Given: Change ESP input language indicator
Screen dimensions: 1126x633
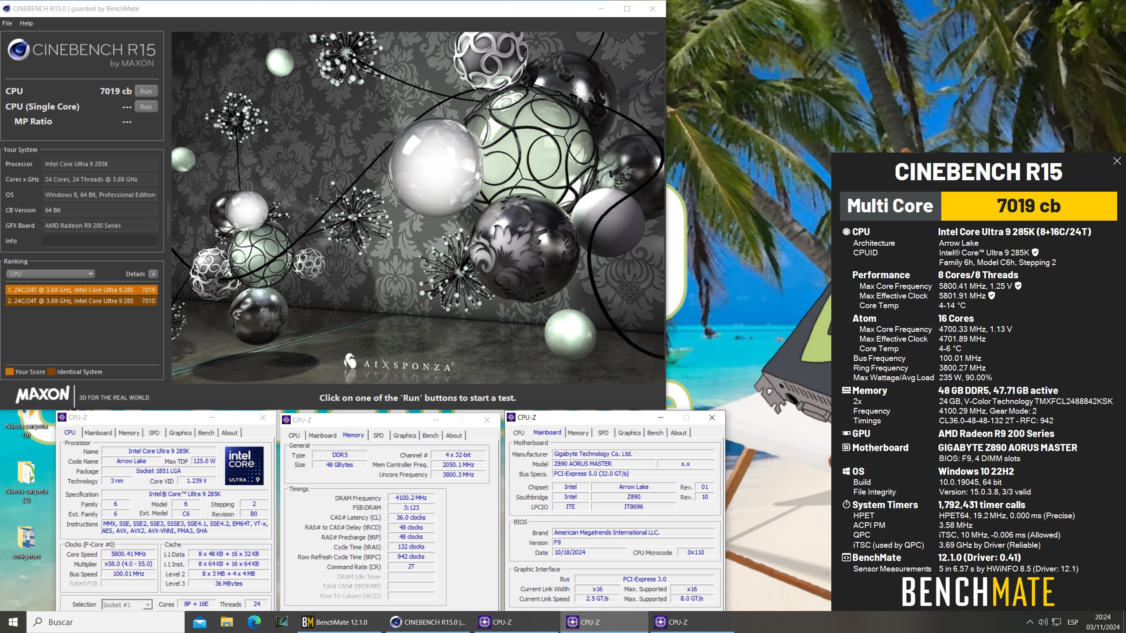Looking at the screenshot, I should click(x=1073, y=622).
